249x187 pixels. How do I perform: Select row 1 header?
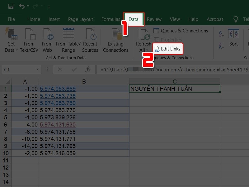point(6,89)
